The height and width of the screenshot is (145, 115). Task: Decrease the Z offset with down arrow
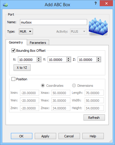pos(99,61)
